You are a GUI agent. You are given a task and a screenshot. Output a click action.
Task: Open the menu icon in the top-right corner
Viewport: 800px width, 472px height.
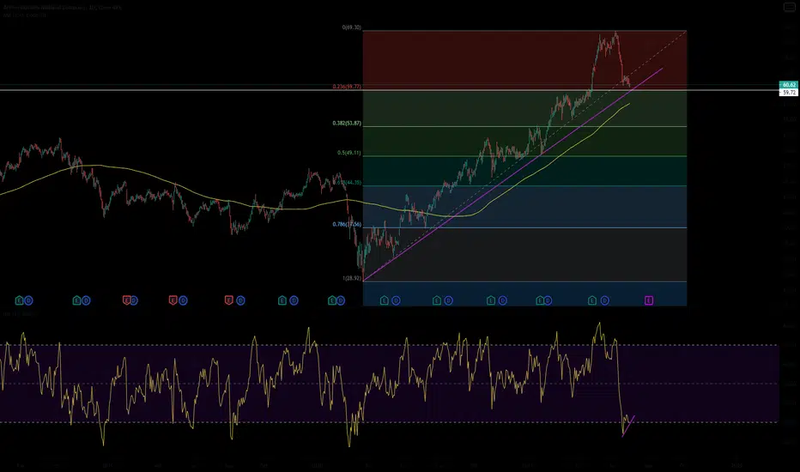pos(790,7)
